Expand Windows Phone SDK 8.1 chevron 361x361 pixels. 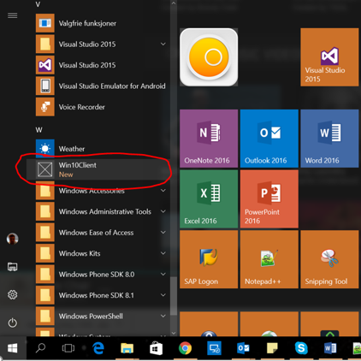click(163, 295)
